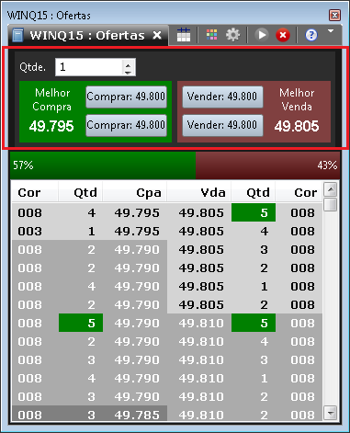Click the scrollbar down arrow in the offers table
350x433 pixels.
[331, 413]
